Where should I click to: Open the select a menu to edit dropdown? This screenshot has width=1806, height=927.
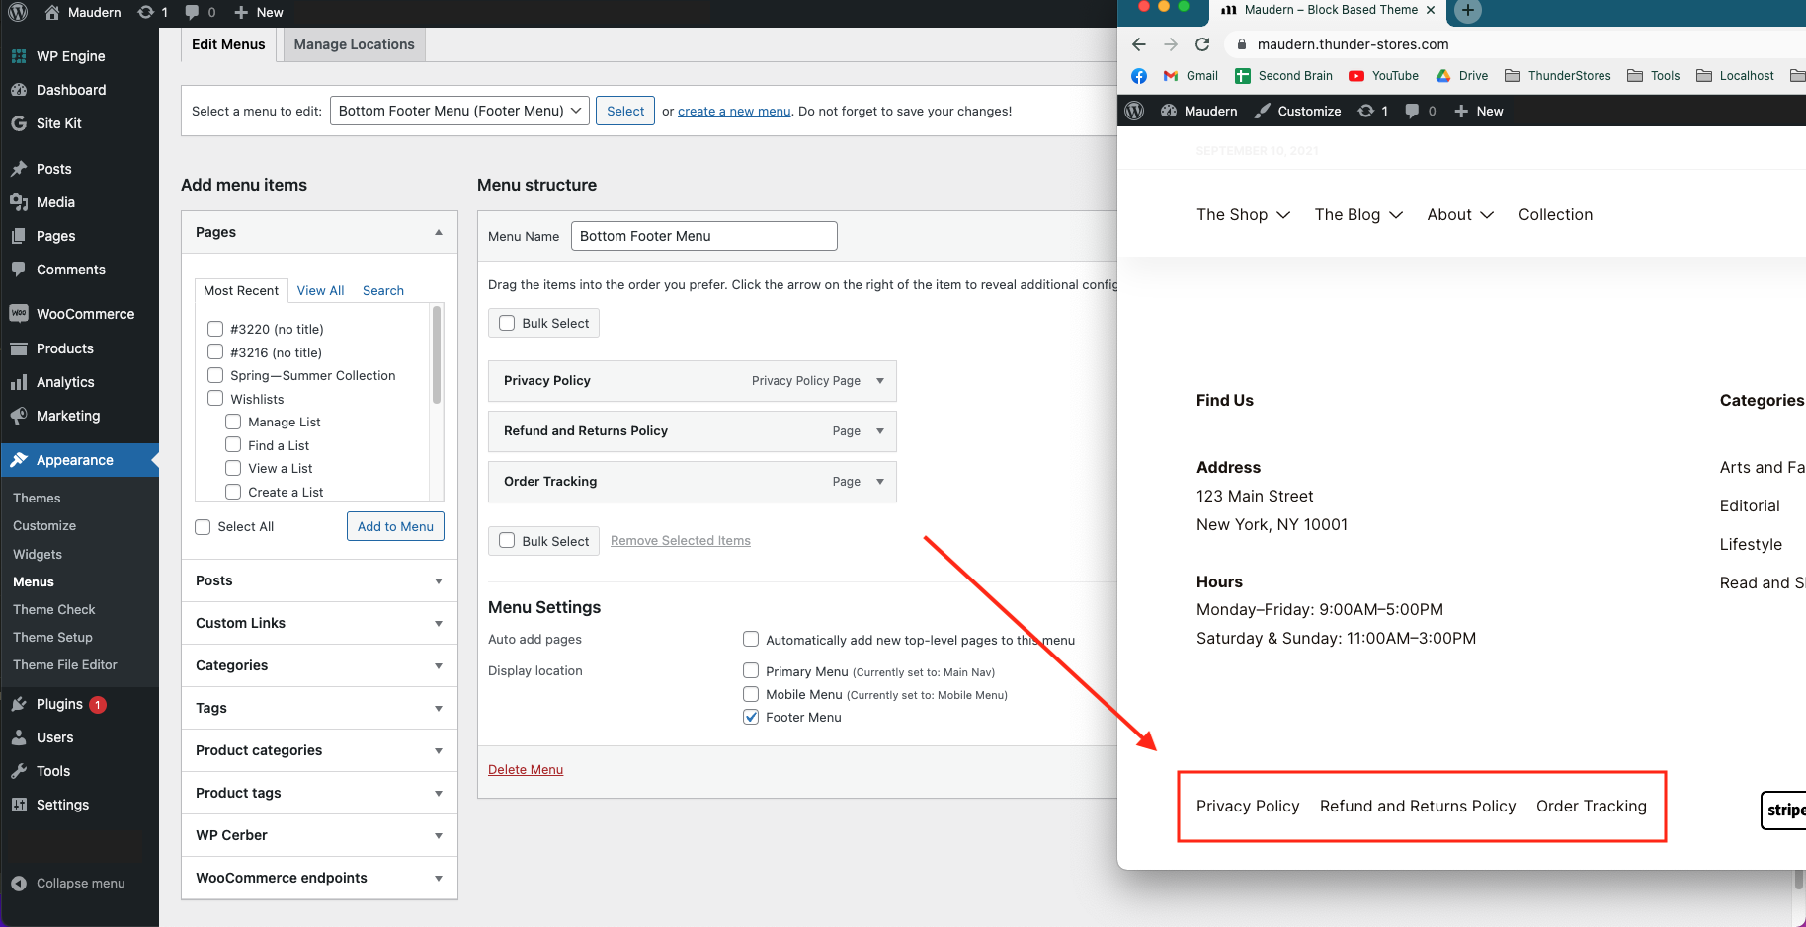point(459,111)
